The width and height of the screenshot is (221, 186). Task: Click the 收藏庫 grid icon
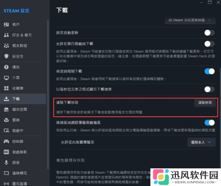pyautogui.click(x=6, y=88)
